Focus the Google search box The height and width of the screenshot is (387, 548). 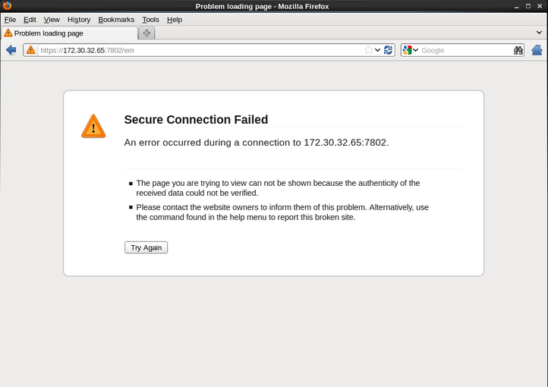(465, 50)
